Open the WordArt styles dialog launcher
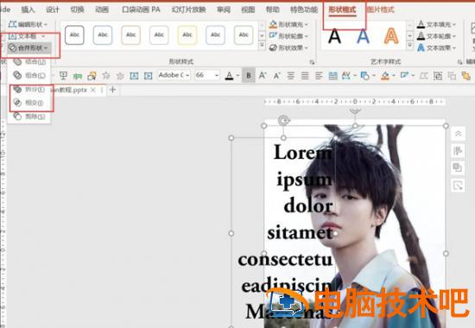The image size is (475, 328). point(459,62)
